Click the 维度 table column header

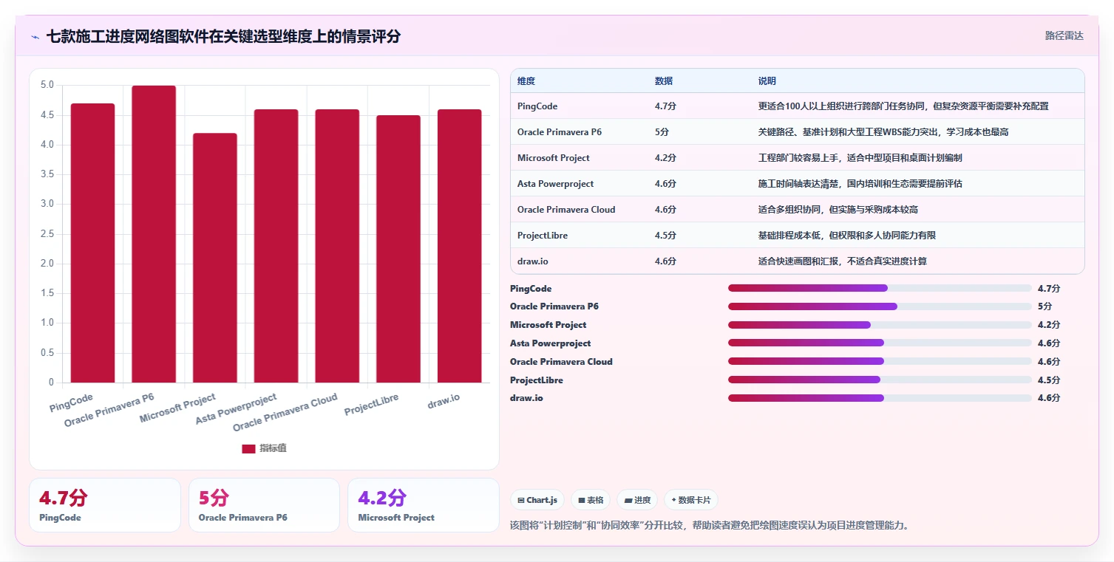point(526,81)
